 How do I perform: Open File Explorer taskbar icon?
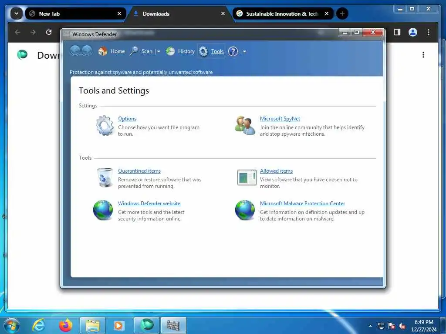pos(93,325)
